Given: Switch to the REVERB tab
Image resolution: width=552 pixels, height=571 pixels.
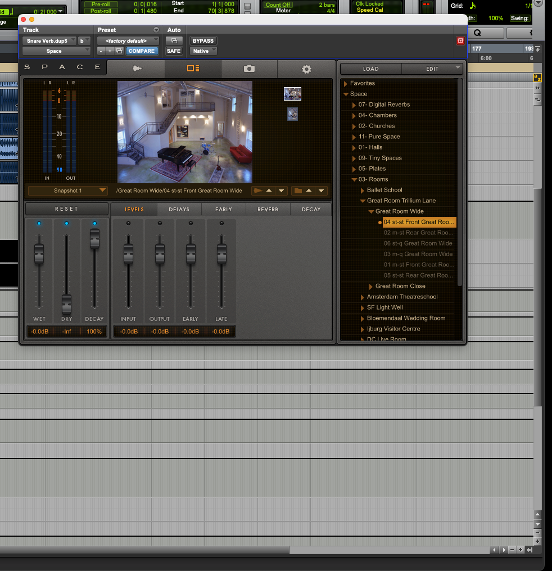Looking at the screenshot, I should [268, 210].
